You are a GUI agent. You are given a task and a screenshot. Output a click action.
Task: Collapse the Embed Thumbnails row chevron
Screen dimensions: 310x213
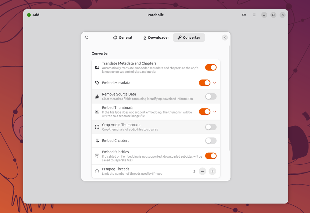point(215,112)
